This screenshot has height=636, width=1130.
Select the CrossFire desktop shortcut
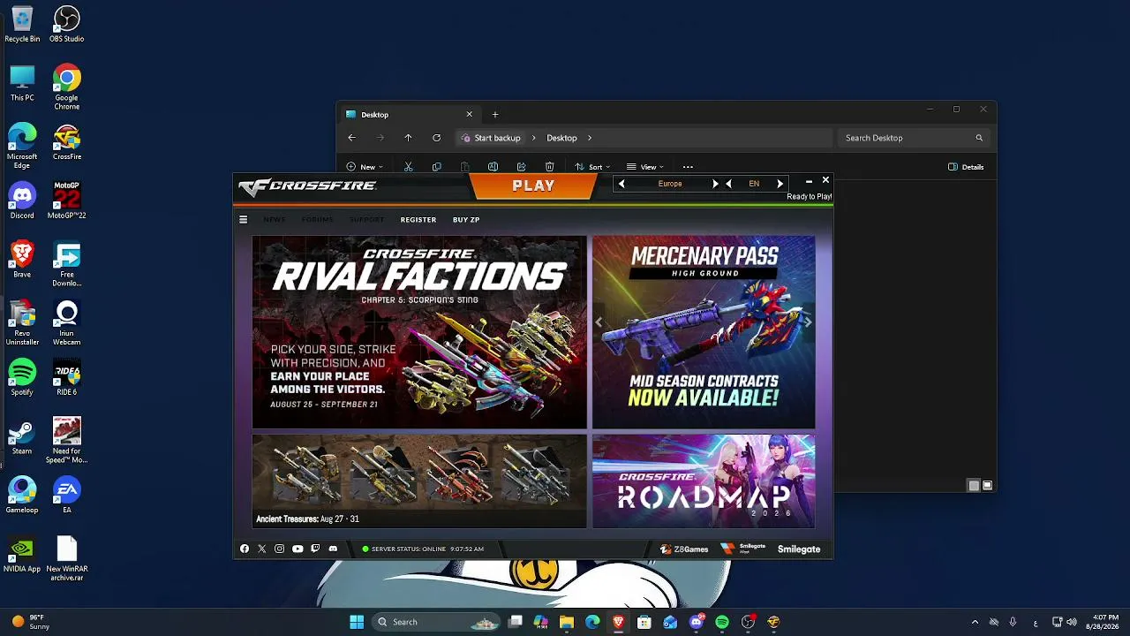click(x=67, y=142)
